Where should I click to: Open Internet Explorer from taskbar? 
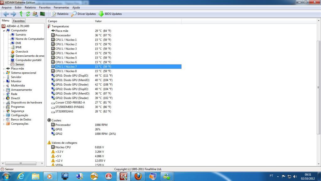coord(21,176)
